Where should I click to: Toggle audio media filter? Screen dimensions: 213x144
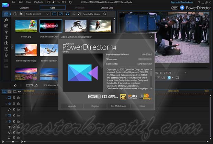point(67,14)
